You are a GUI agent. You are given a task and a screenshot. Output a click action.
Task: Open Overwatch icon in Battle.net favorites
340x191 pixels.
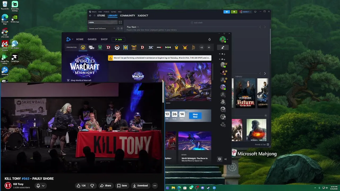tap(117, 47)
